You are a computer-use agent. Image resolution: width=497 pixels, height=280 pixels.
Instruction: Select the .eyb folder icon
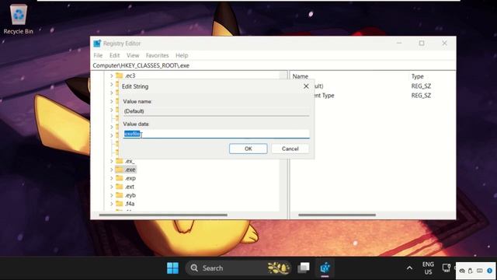120,195
